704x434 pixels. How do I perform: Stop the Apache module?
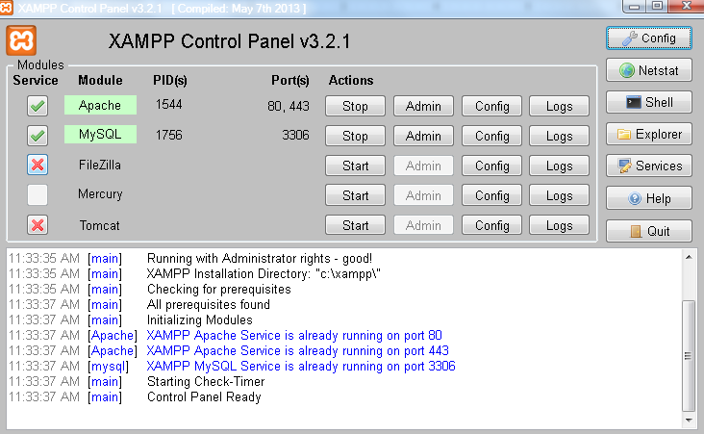tap(355, 106)
